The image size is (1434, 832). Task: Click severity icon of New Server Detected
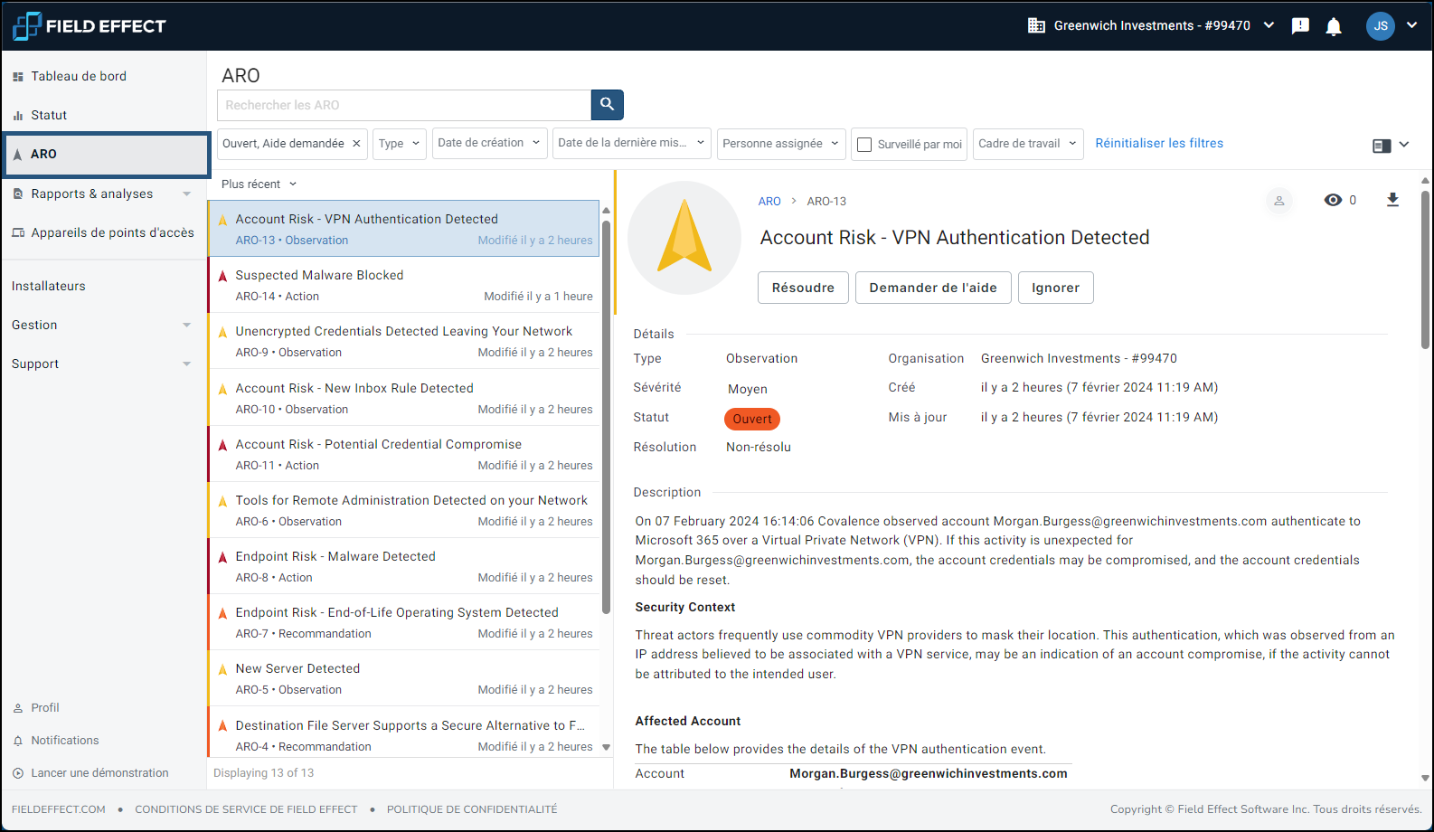point(222,669)
